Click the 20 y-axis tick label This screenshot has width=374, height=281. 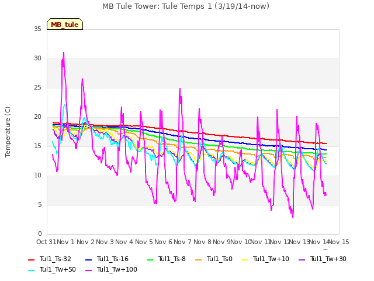pyautogui.click(x=37, y=117)
